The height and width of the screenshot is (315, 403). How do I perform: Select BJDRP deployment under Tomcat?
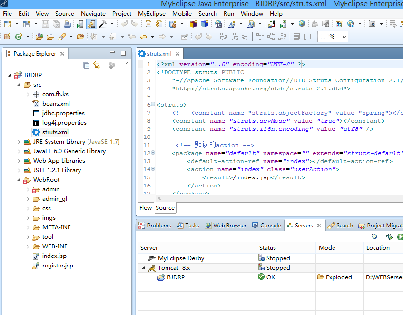click(x=176, y=277)
